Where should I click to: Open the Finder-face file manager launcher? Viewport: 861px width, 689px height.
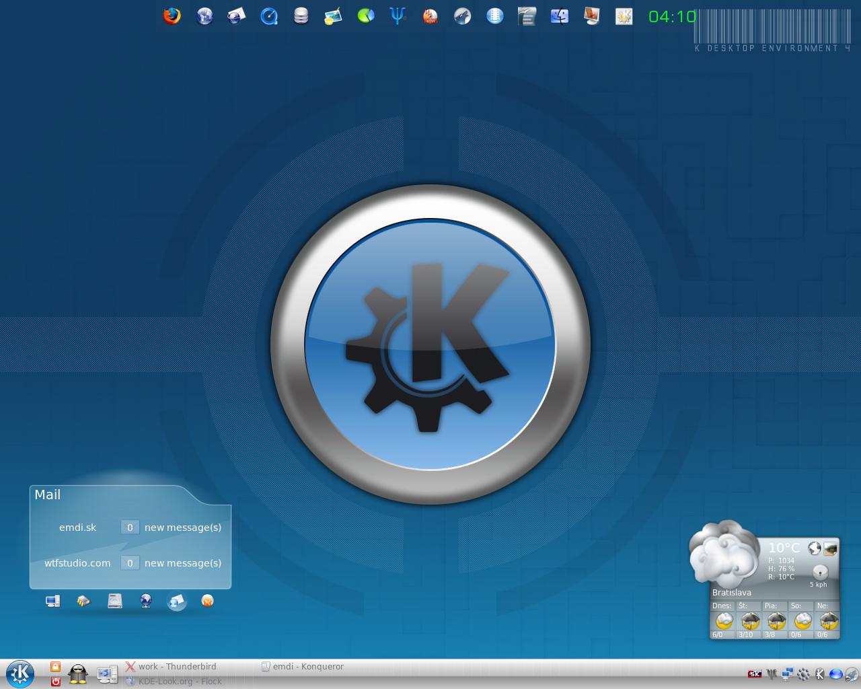pyautogui.click(x=560, y=15)
